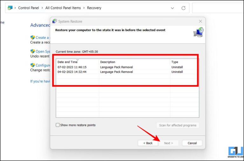
Task: Open the Configure System Restore link
Action: click(43, 65)
